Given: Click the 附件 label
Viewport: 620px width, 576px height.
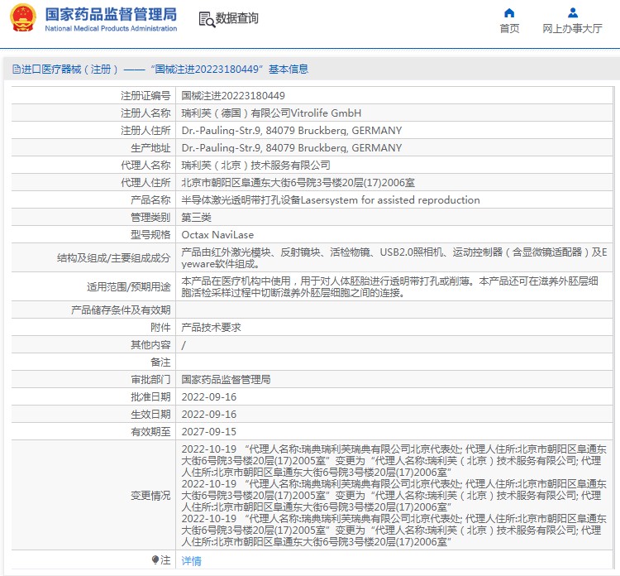Looking at the screenshot, I should coord(160,328).
